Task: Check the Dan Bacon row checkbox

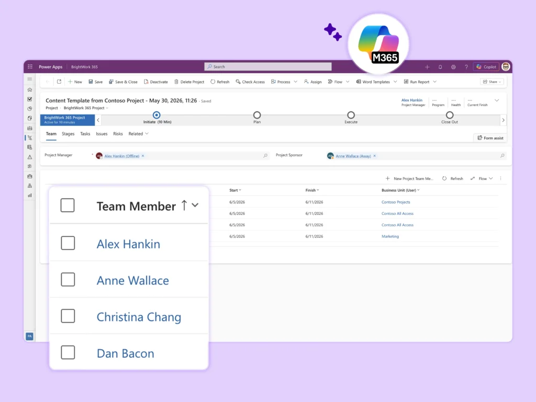Action: (68, 352)
